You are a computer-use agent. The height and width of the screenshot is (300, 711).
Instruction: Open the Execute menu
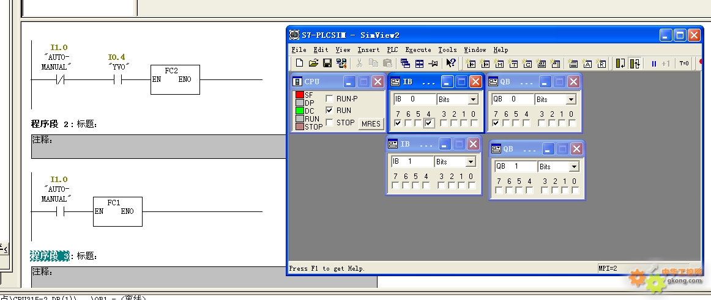[x=418, y=49]
